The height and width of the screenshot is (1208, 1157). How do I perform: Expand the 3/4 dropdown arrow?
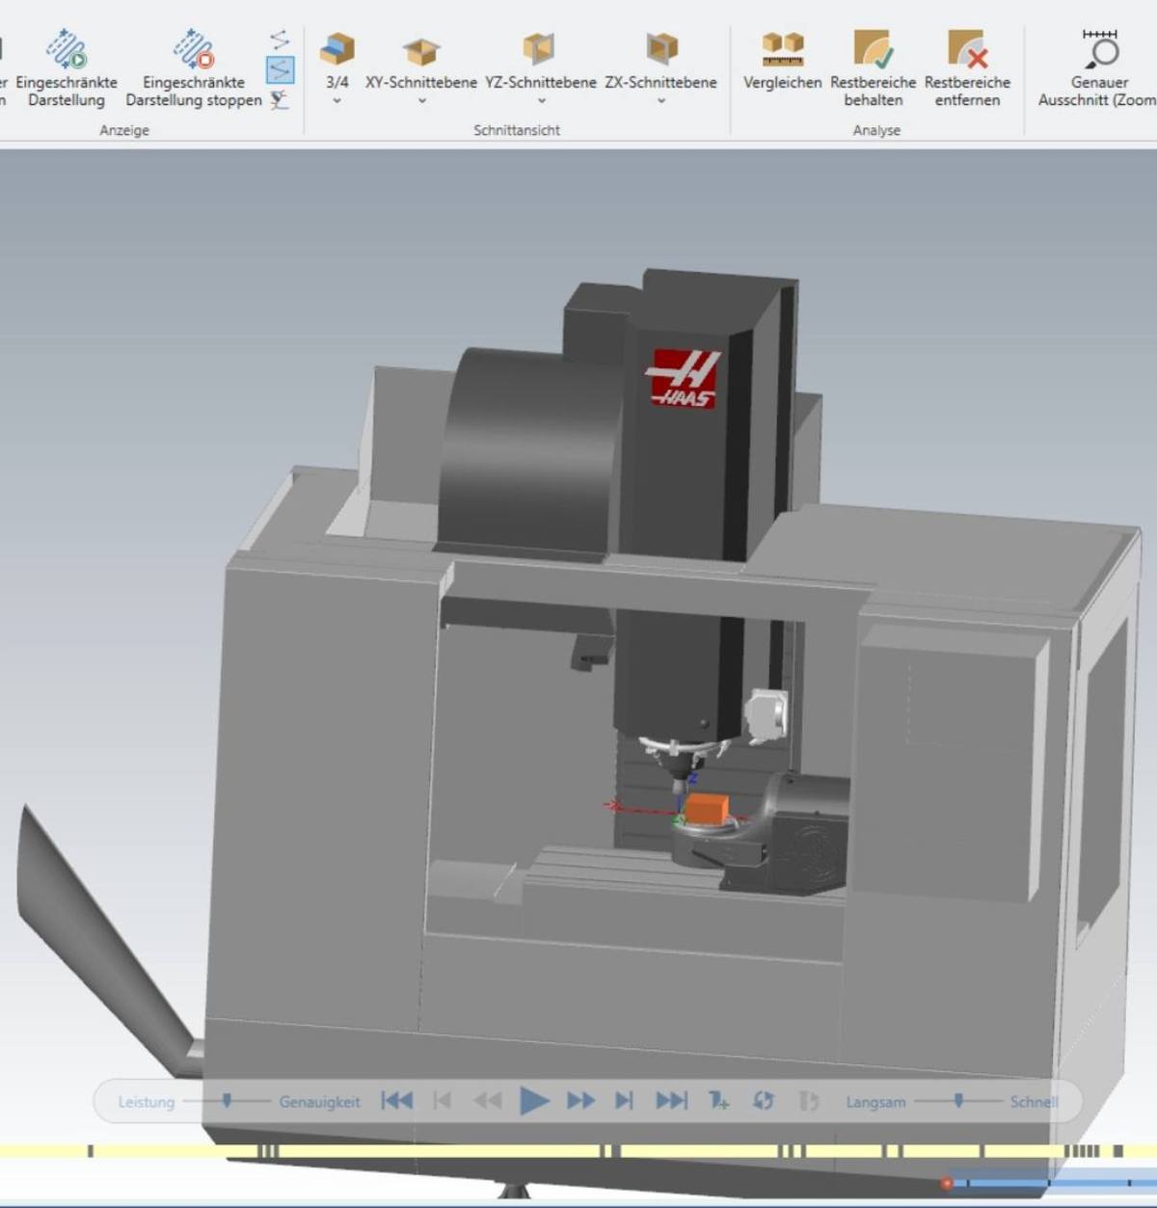point(337,100)
